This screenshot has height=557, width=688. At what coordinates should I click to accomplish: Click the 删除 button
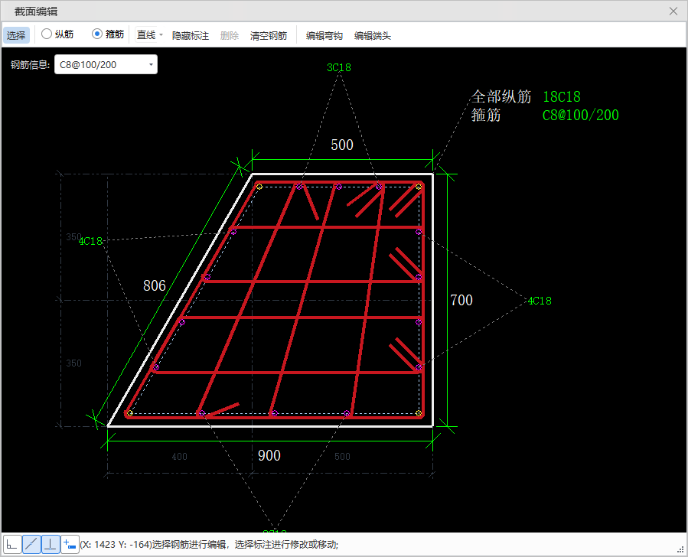(230, 35)
